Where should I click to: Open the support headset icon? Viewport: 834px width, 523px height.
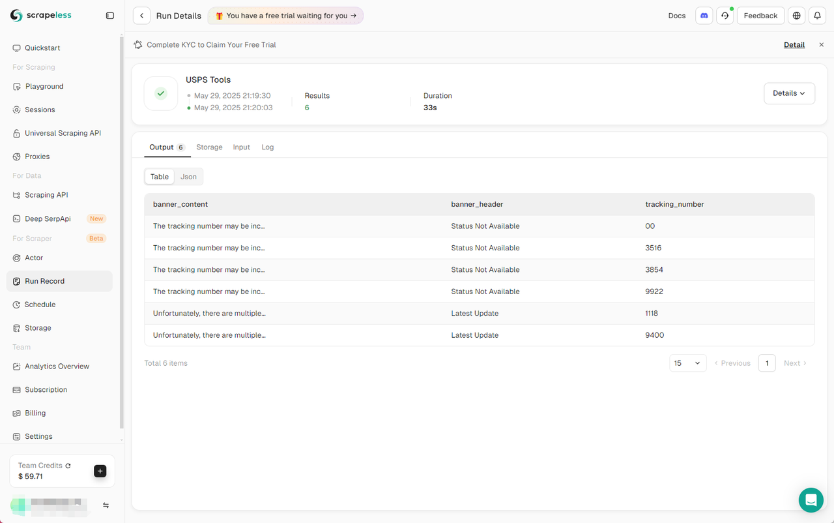[x=725, y=16]
